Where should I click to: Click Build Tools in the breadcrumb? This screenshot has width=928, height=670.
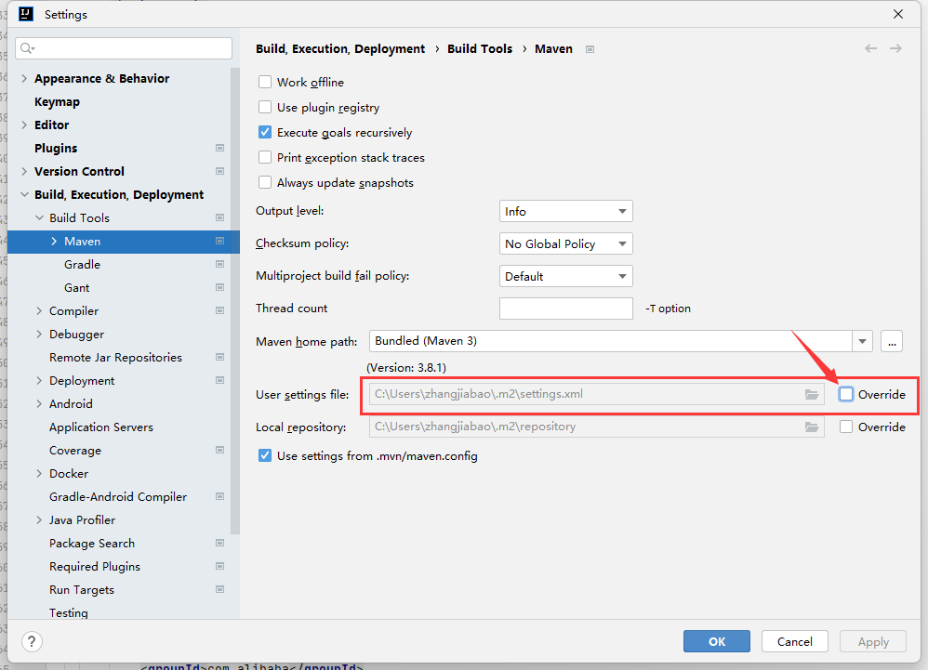pyautogui.click(x=480, y=48)
